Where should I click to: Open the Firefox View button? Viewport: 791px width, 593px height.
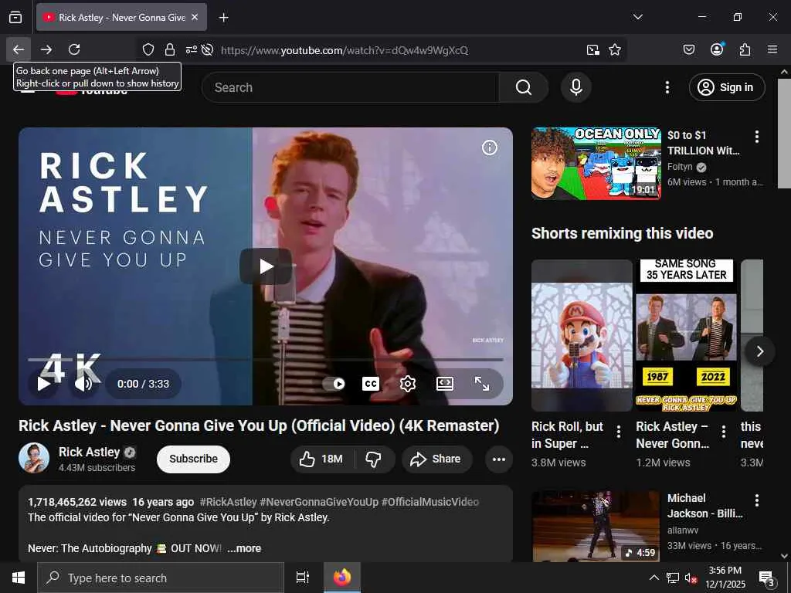click(x=15, y=18)
